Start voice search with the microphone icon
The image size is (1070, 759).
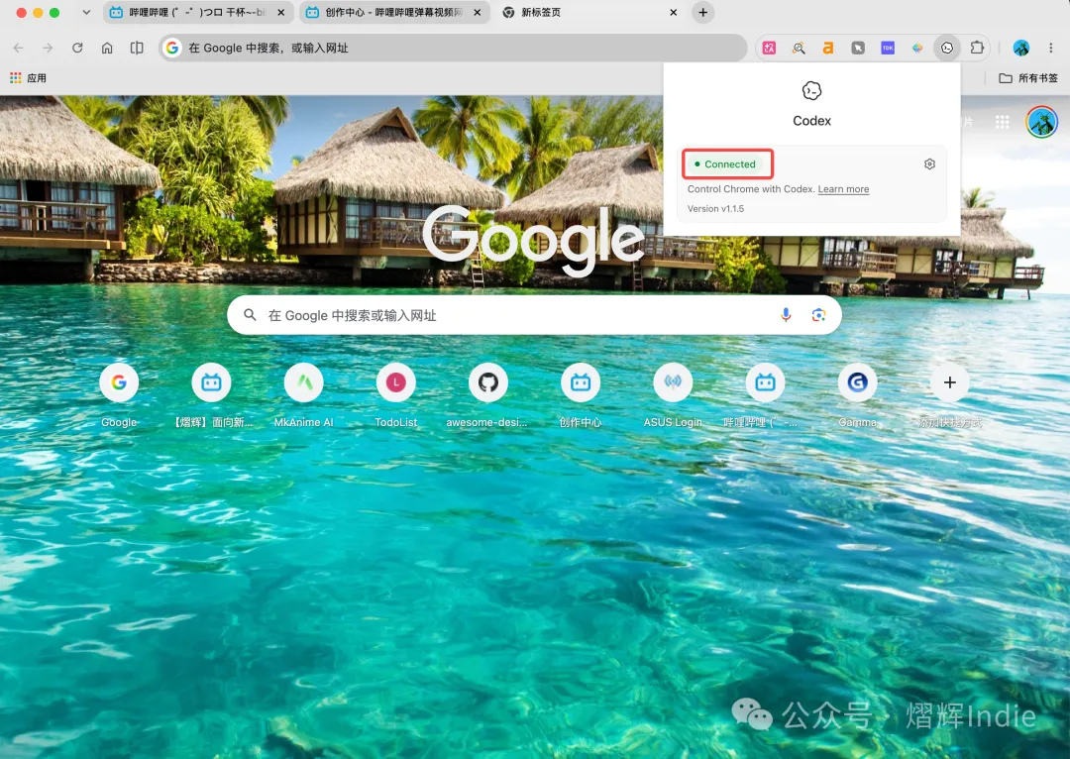786,315
